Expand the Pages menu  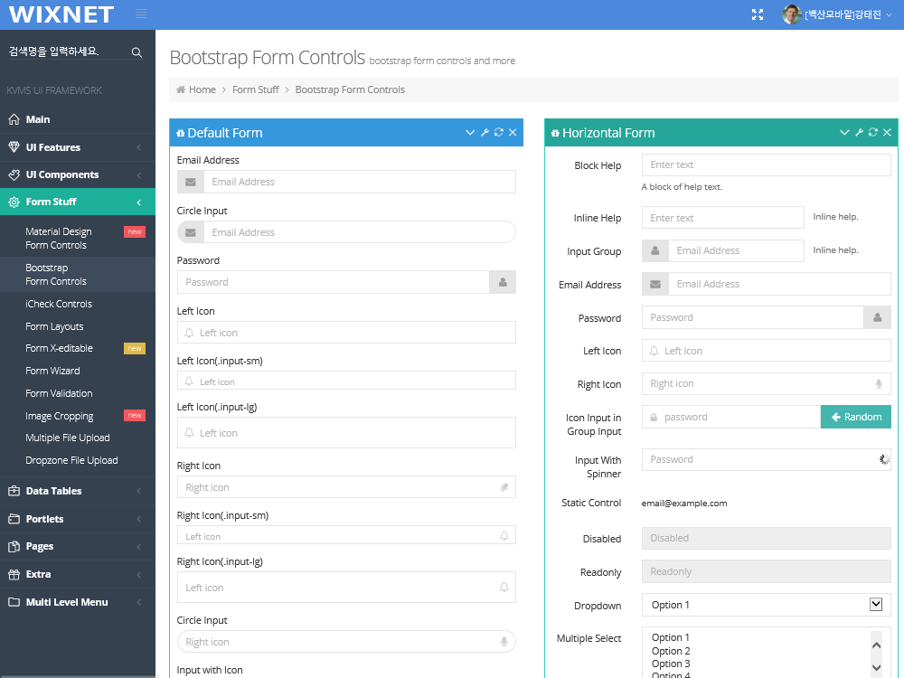(x=78, y=546)
